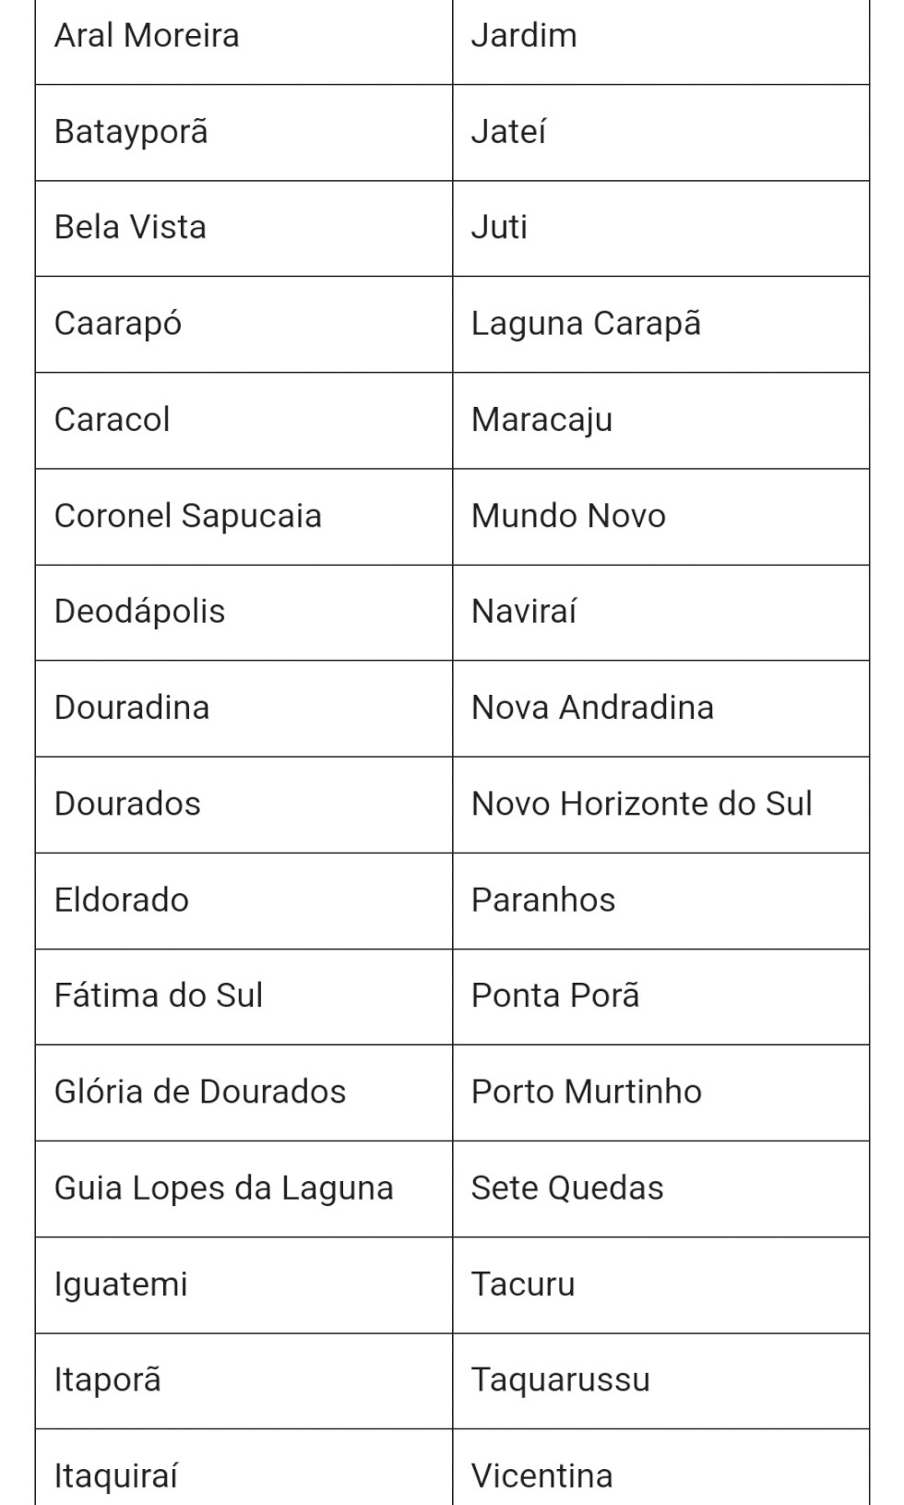Image resolution: width=904 pixels, height=1505 pixels.
Task: Click Glória de Dourados text
Action: pyautogui.click(x=200, y=1092)
